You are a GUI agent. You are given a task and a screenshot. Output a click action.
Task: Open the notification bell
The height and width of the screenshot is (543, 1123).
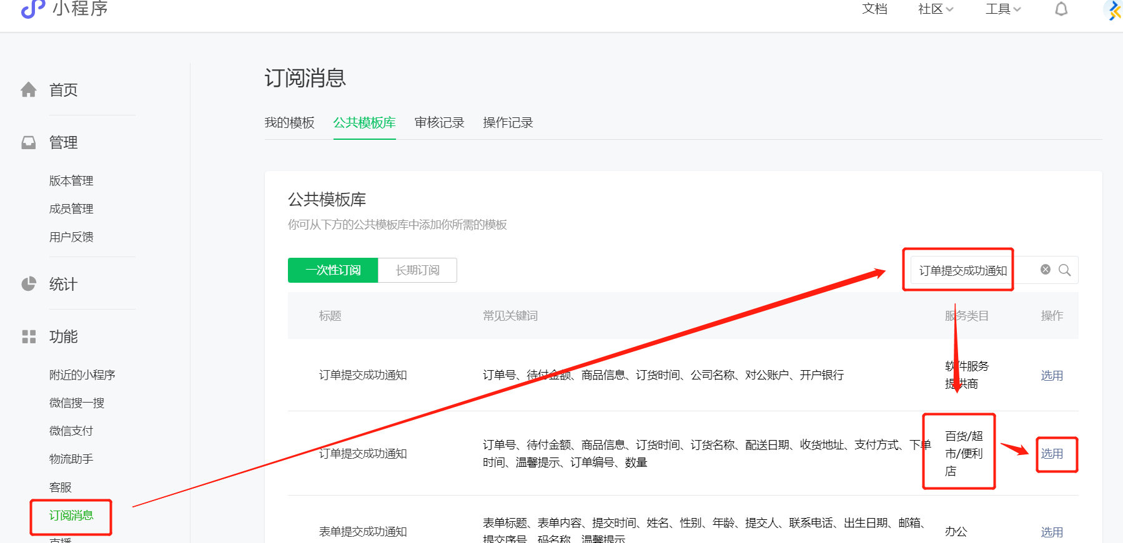point(1061,9)
